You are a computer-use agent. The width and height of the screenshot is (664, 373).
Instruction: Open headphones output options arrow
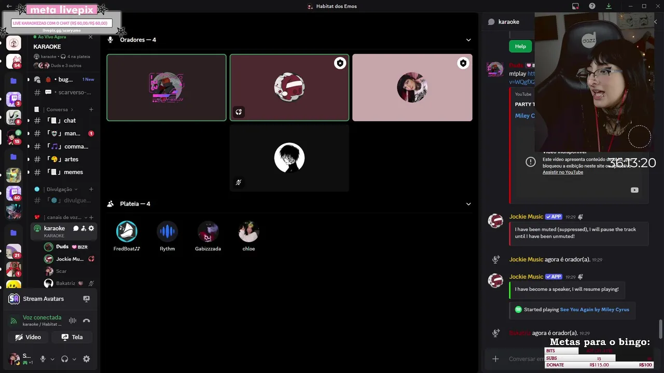(74, 359)
